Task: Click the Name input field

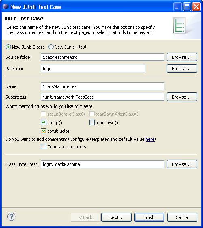Action: click(103, 86)
